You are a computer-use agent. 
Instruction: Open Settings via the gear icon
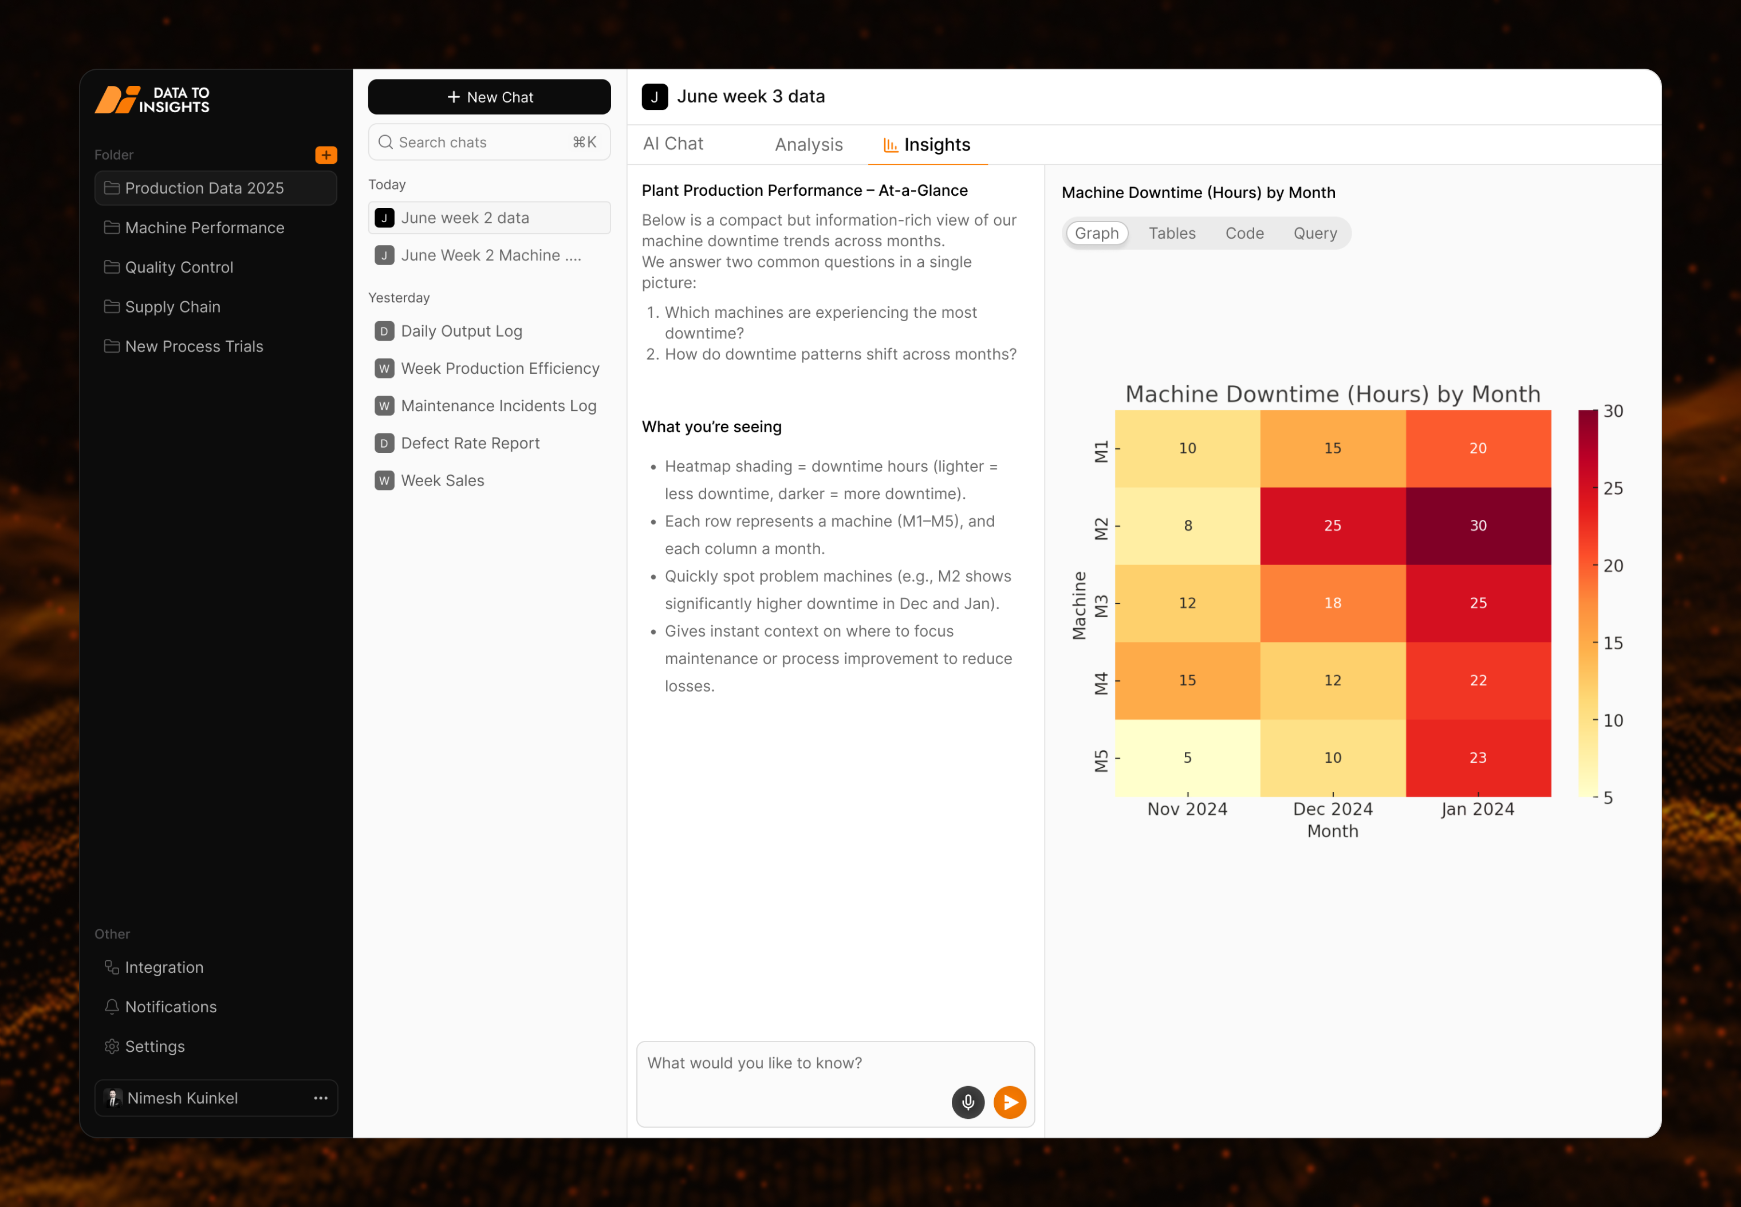[x=112, y=1047]
